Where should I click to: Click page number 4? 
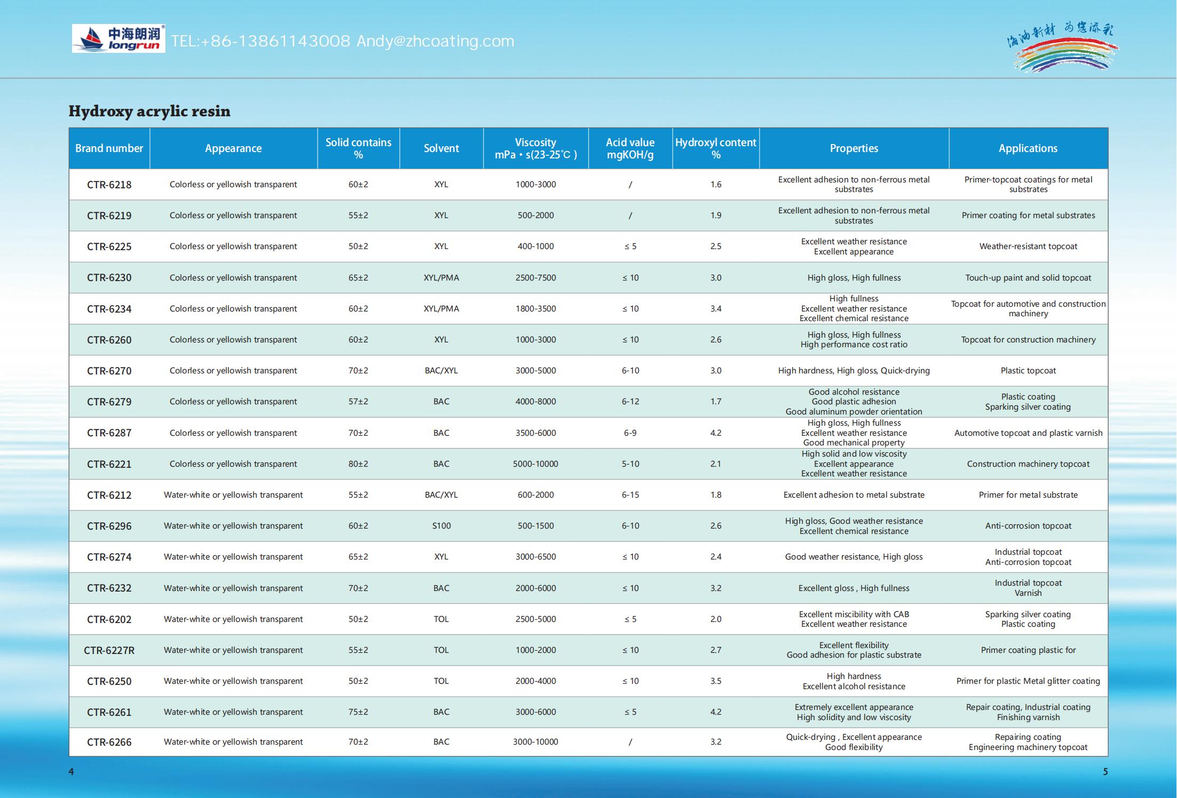tap(71, 772)
